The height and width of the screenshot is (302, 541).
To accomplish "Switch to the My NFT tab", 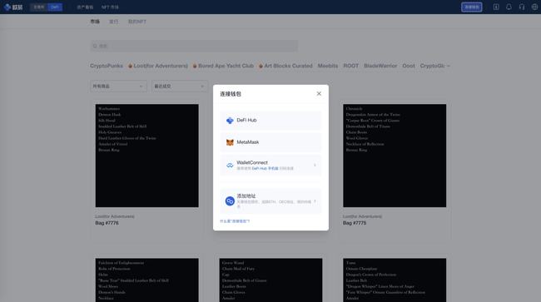I will tap(137, 22).
